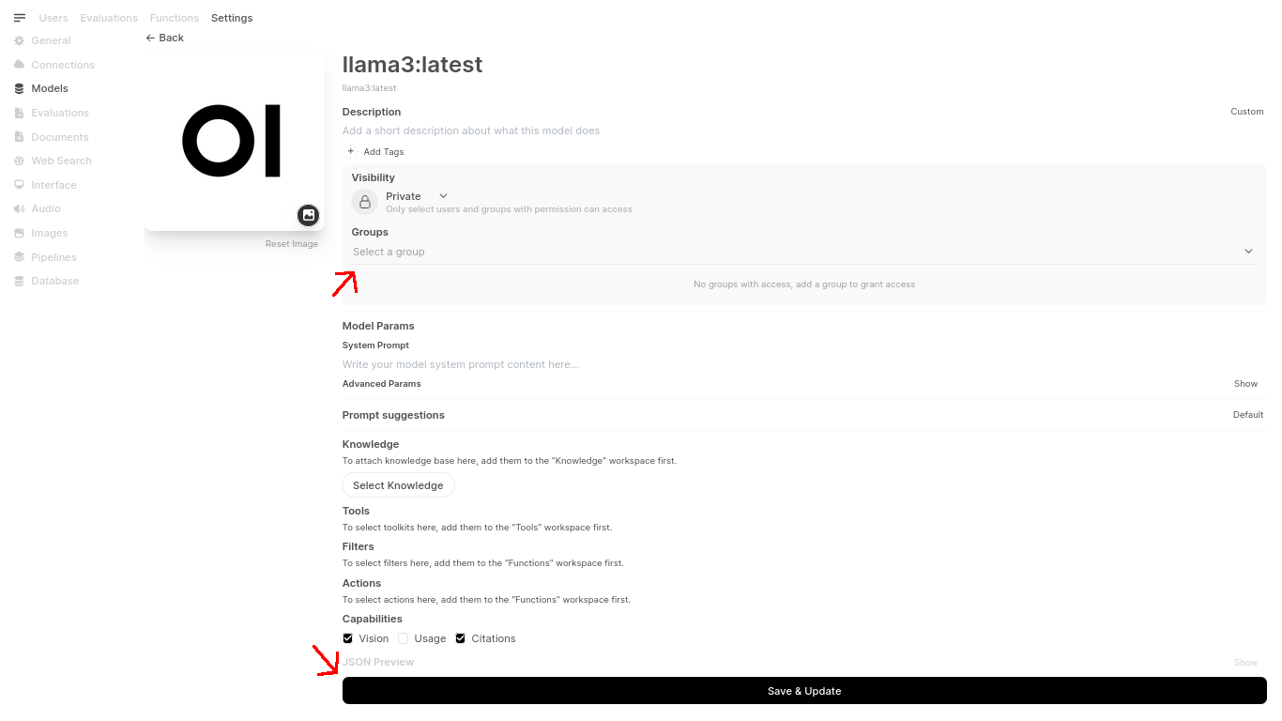Switch to the Functions tab
This screenshot has width=1282, height=721.
tap(175, 18)
